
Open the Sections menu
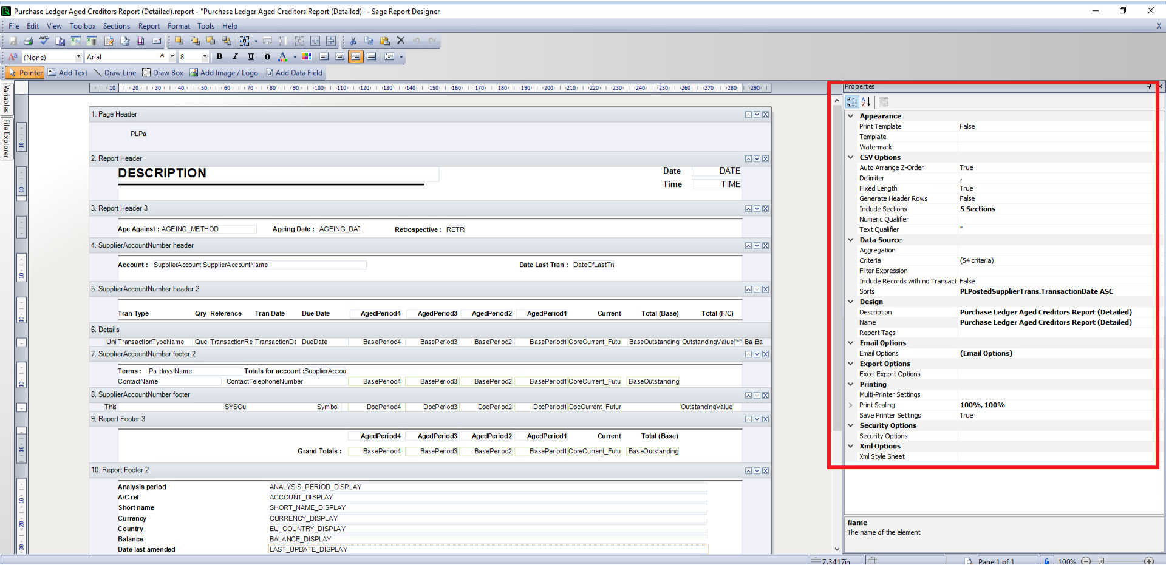coord(117,26)
